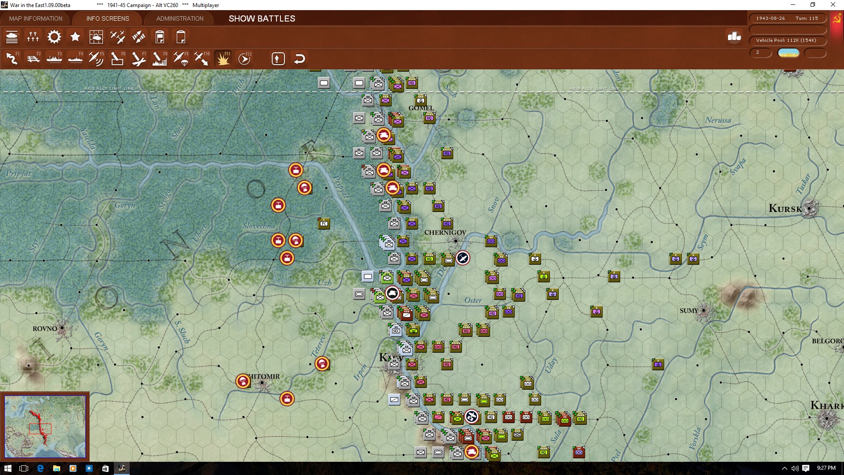
Task: Click the blue weather indicator pill
Action: (789, 53)
